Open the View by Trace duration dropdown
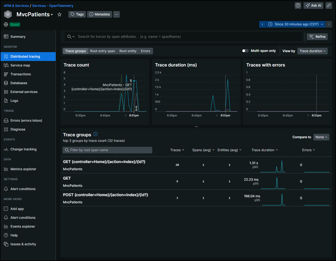 313,51
